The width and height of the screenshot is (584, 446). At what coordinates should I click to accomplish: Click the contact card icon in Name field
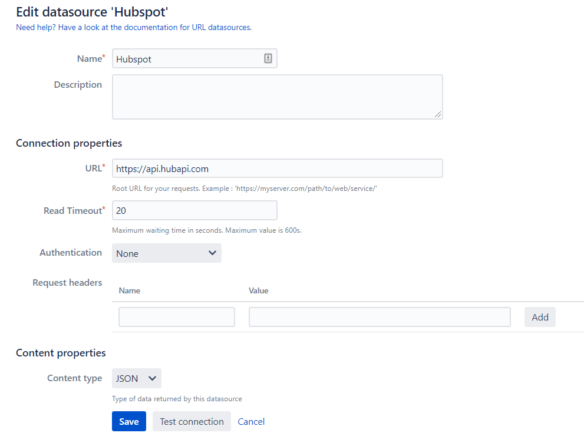click(x=268, y=58)
